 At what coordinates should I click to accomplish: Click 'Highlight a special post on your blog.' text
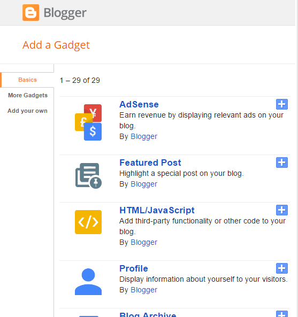coord(181,173)
